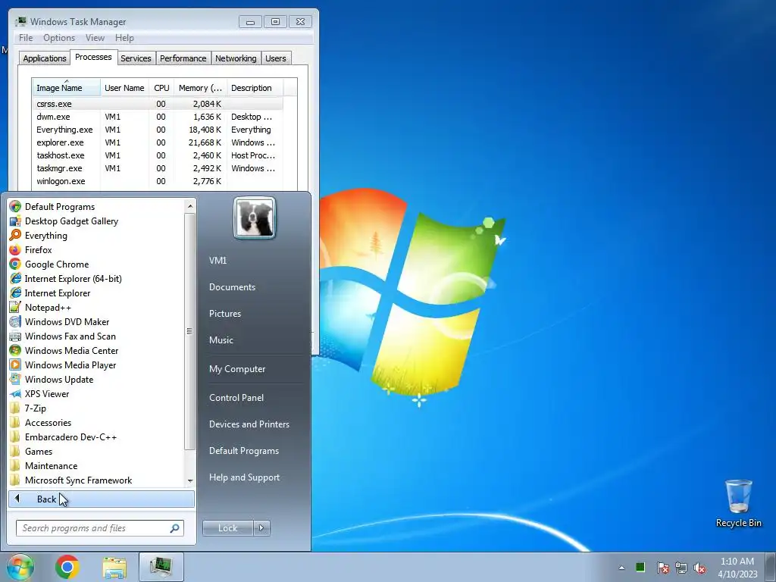Expand the Accessories folder
The height and width of the screenshot is (582, 776).
click(x=48, y=423)
